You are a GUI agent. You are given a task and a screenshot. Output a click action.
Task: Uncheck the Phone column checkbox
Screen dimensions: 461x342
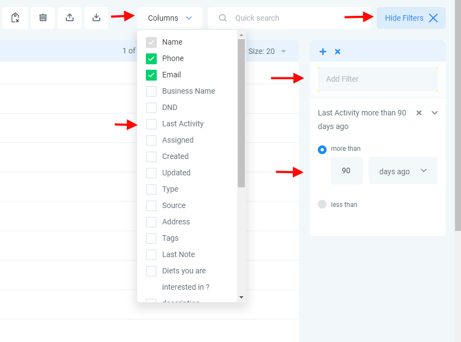pos(151,58)
